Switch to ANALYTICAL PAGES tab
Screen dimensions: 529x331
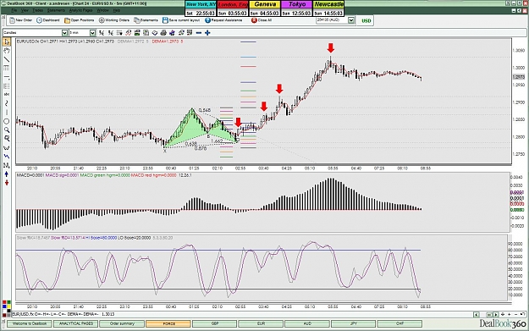tap(76, 323)
